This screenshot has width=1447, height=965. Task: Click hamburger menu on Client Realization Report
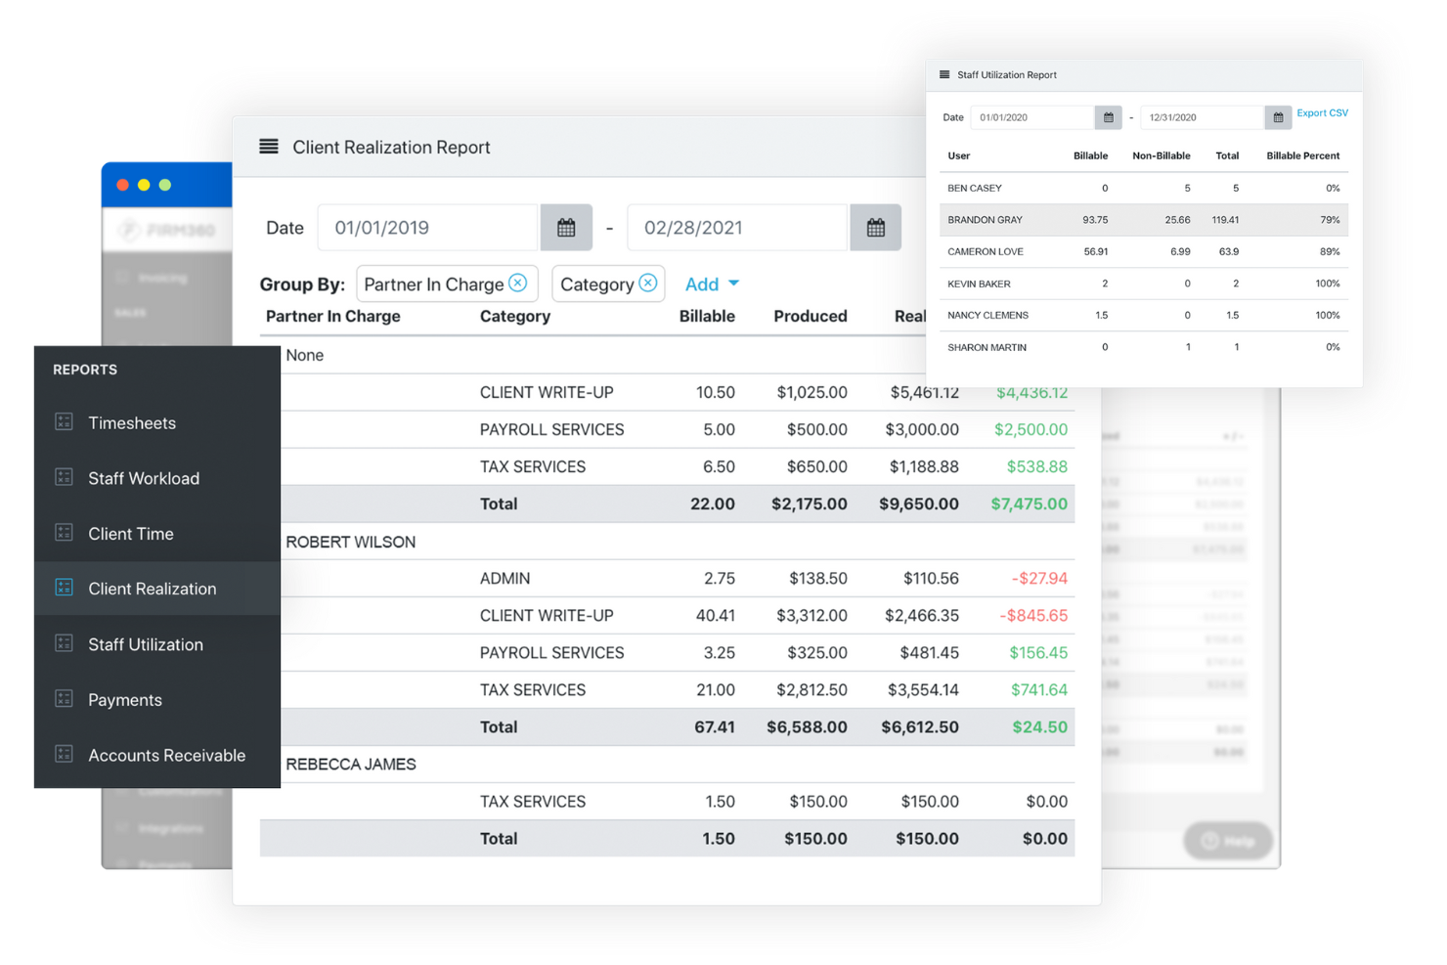pos(268,146)
